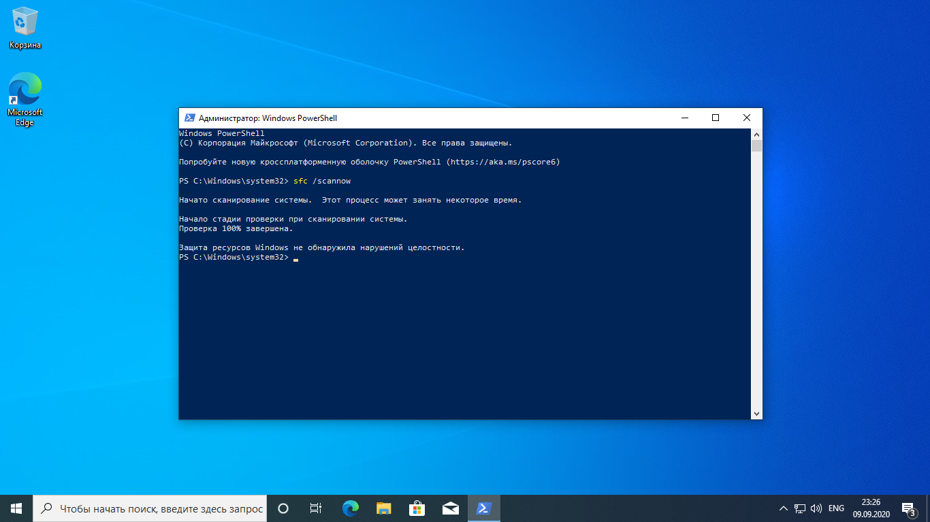Image resolution: width=930 pixels, height=522 pixels.
Task: Click 'Начало стадии проверки' line
Action: tap(293, 220)
